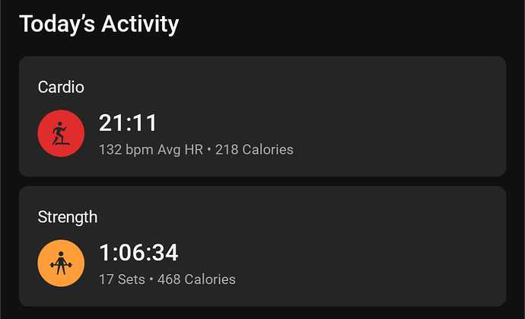The image size is (525, 319).
Task: Tap the orange strength weightlifting icon
Action: click(x=61, y=263)
